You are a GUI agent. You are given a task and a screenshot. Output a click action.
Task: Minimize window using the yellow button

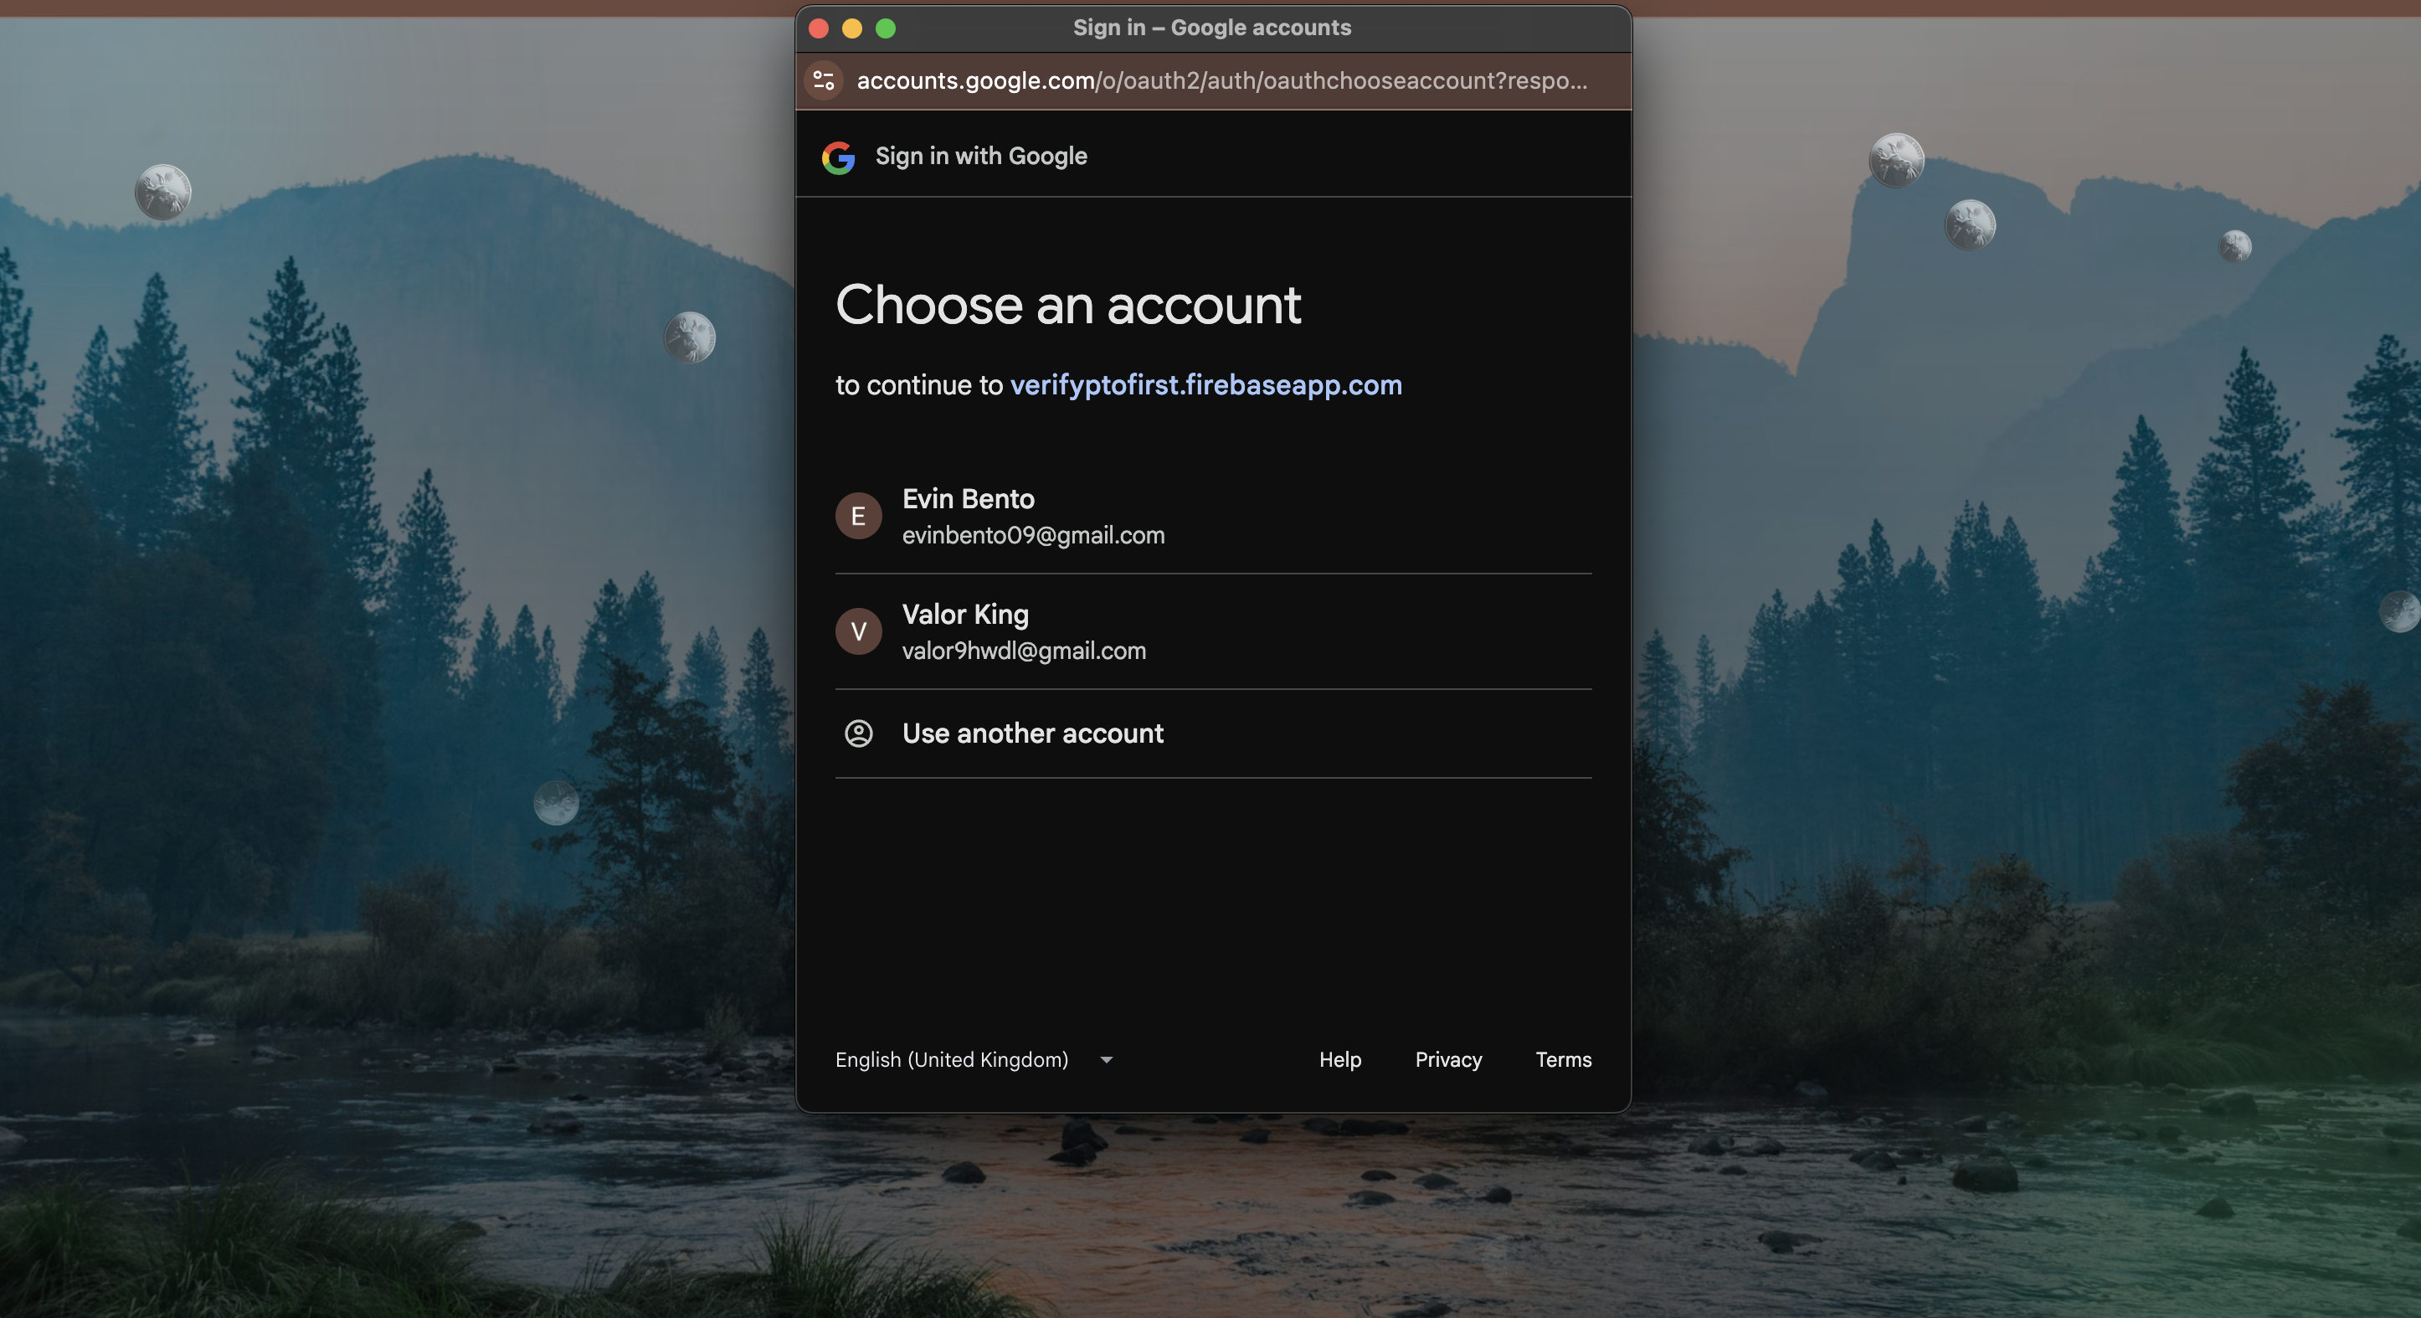(x=852, y=28)
